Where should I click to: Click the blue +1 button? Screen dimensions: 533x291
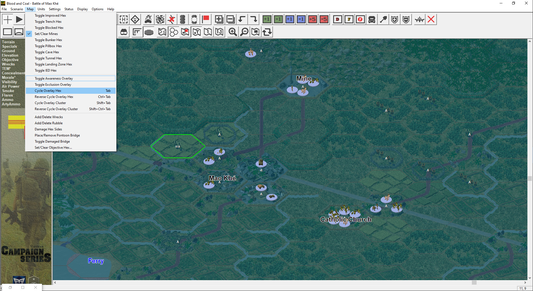[x=290, y=19]
